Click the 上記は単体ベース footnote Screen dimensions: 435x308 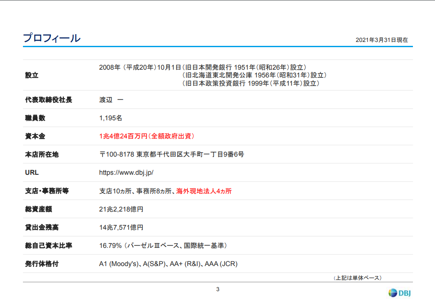357,278
